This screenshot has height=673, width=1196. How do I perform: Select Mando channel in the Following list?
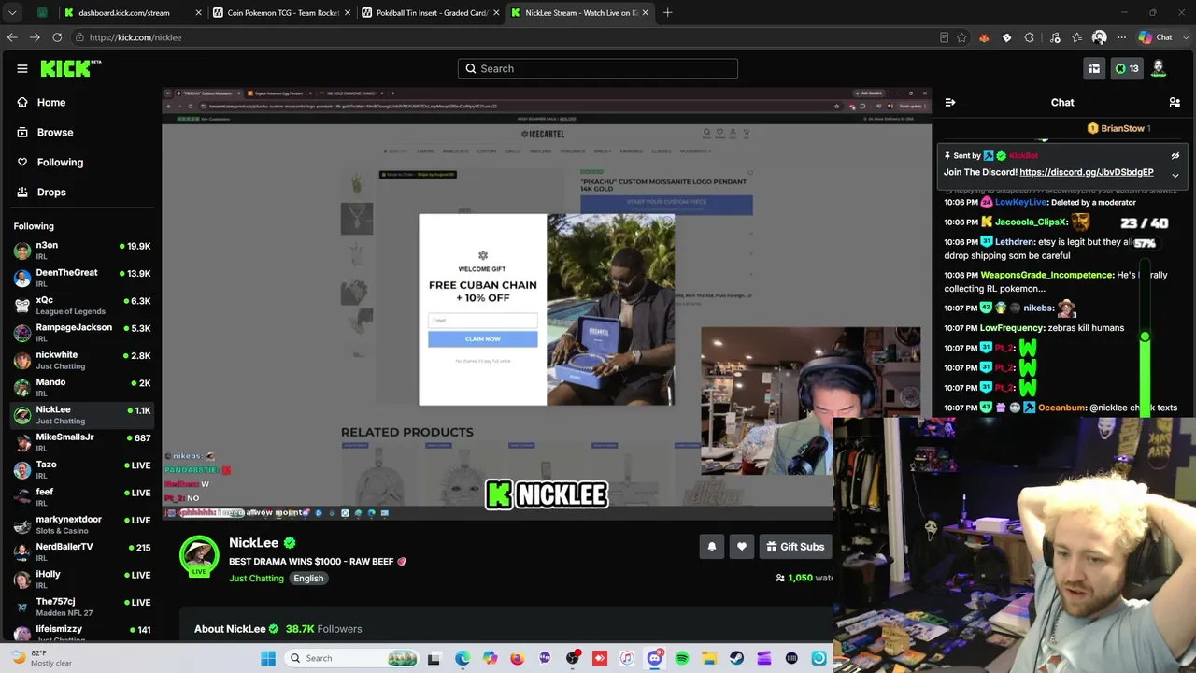pos(82,388)
